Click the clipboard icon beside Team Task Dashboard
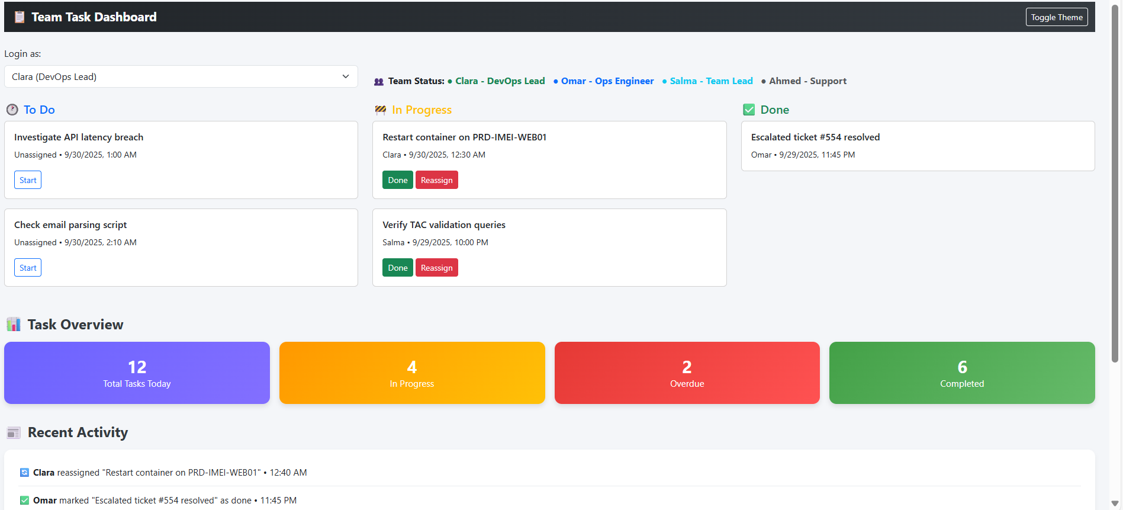Viewport: 1123px width, 510px height. pyautogui.click(x=20, y=17)
